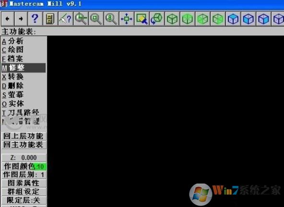The height and width of the screenshot is (207, 284).
Task: Set Gview side with the fourth green cube
Action: [x=218, y=19]
